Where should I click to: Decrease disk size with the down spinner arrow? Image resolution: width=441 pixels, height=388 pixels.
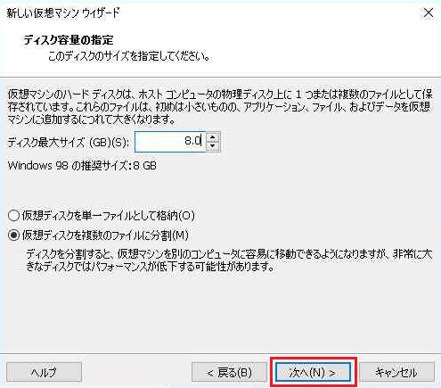(x=213, y=146)
